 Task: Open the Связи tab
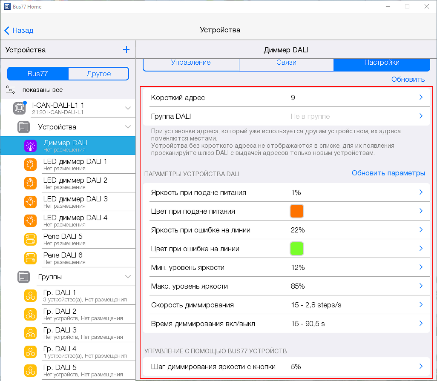click(286, 64)
